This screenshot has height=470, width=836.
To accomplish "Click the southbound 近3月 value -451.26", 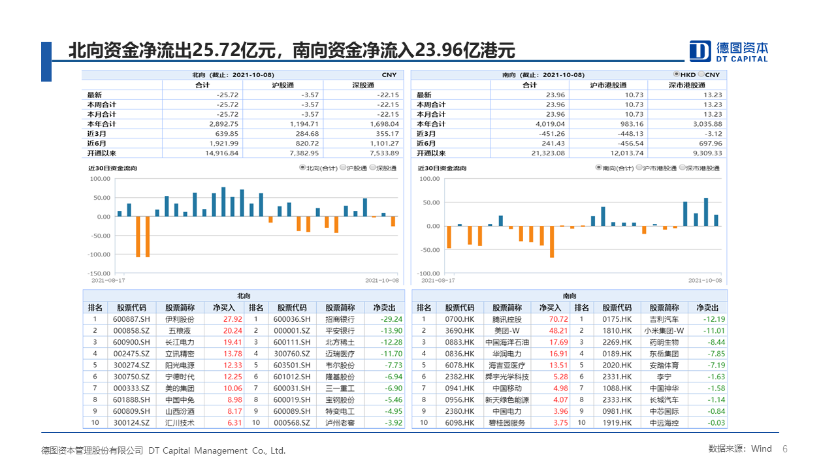I will click(x=552, y=134).
